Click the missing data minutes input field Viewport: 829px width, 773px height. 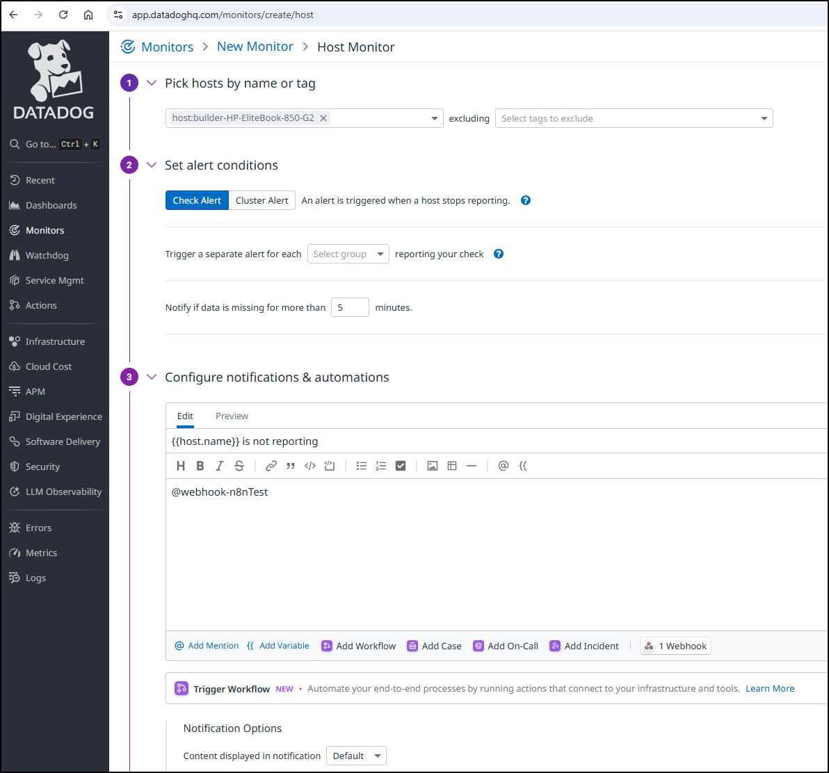[x=350, y=307]
